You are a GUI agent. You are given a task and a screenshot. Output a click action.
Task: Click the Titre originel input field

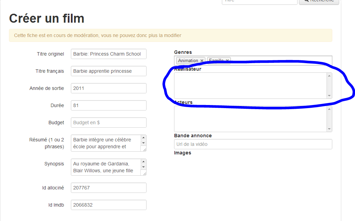(109, 54)
